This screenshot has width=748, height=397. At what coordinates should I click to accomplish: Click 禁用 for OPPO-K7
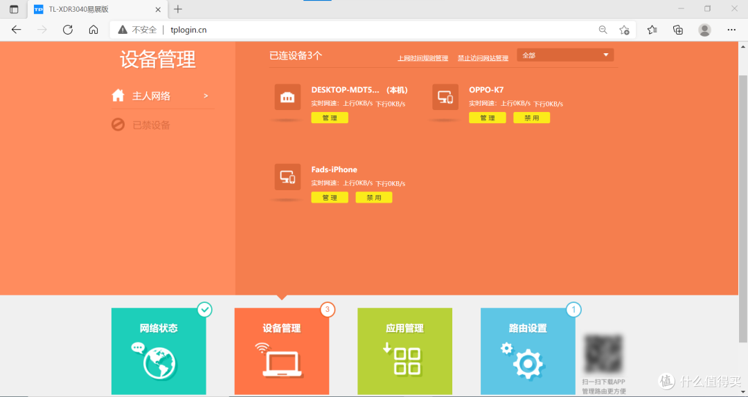point(531,118)
